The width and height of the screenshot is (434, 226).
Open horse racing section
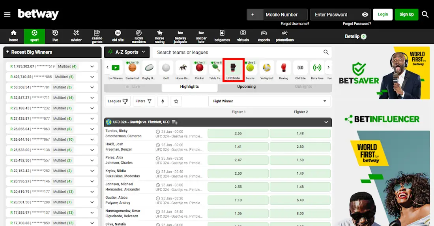[x=159, y=36]
